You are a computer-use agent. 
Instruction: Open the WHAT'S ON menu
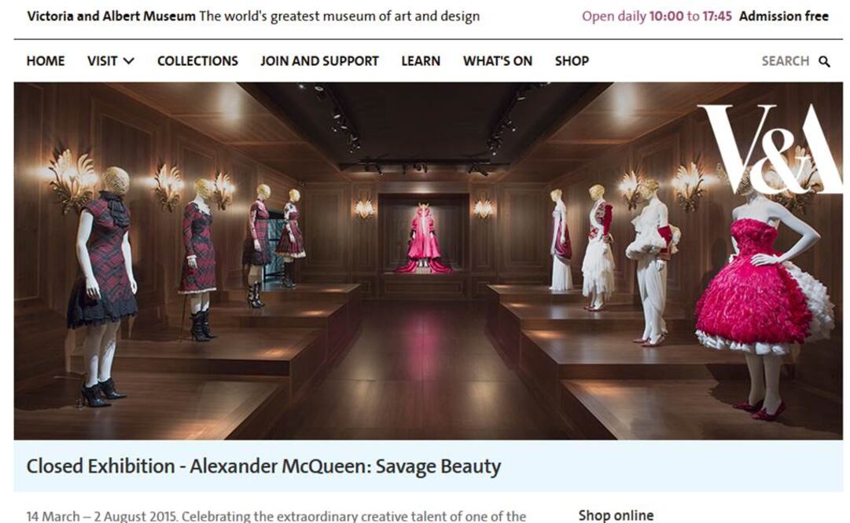tap(497, 61)
